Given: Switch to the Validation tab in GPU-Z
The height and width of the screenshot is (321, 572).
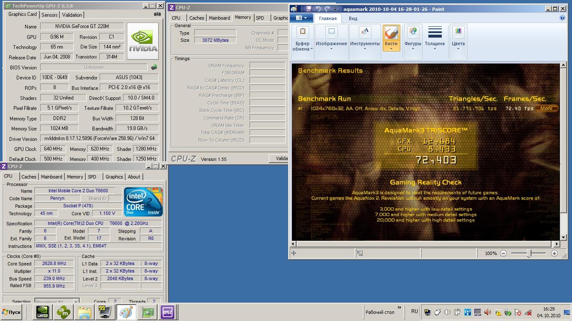Looking at the screenshot, I should pyautogui.click(x=72, y=15).
